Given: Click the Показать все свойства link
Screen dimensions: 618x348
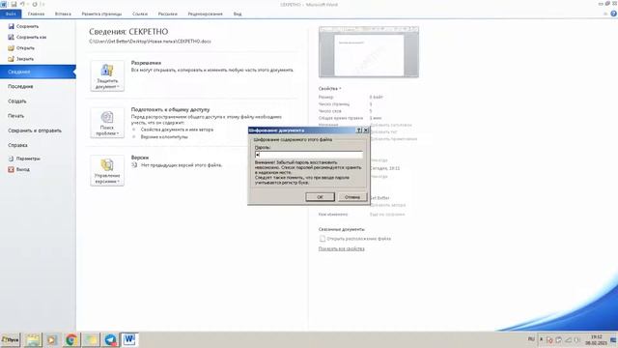Looking at the screenshot, I should click(341, 249).
